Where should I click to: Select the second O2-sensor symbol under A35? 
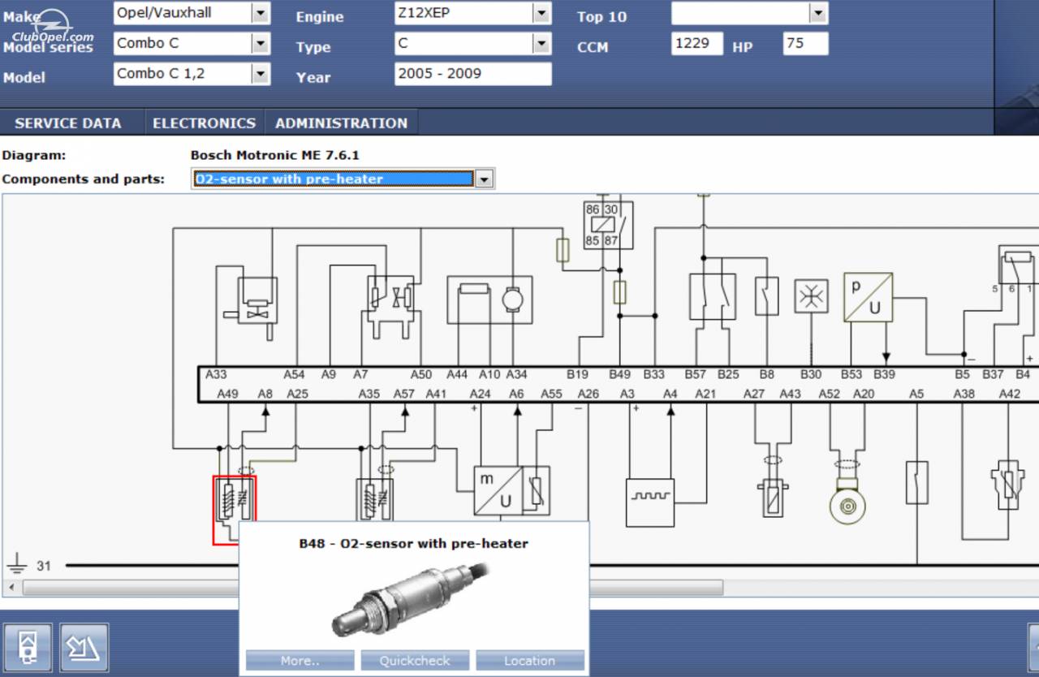(x=375, y=500)
